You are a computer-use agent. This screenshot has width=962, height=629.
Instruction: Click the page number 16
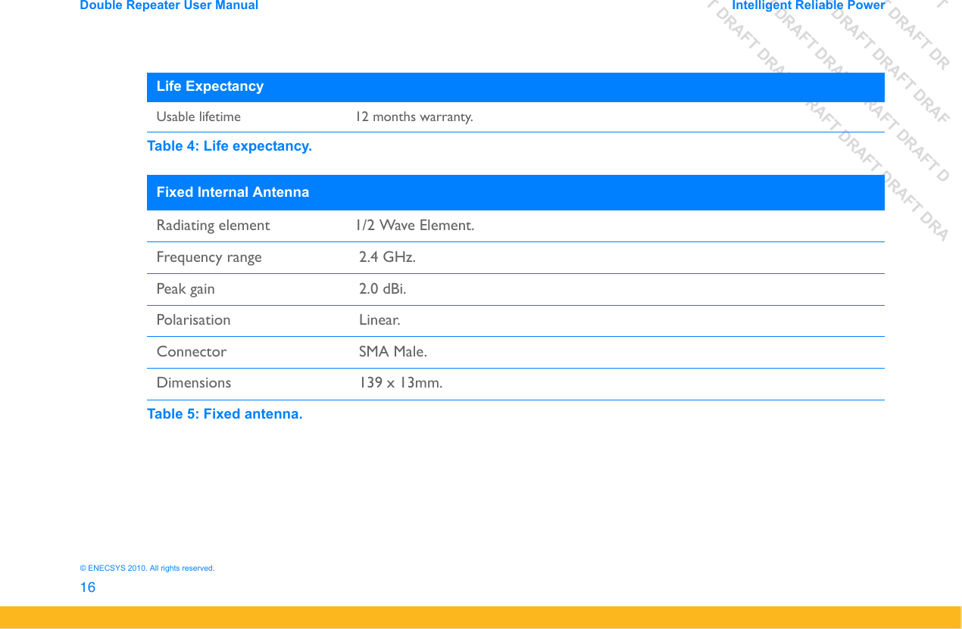(x=88, y=587)
